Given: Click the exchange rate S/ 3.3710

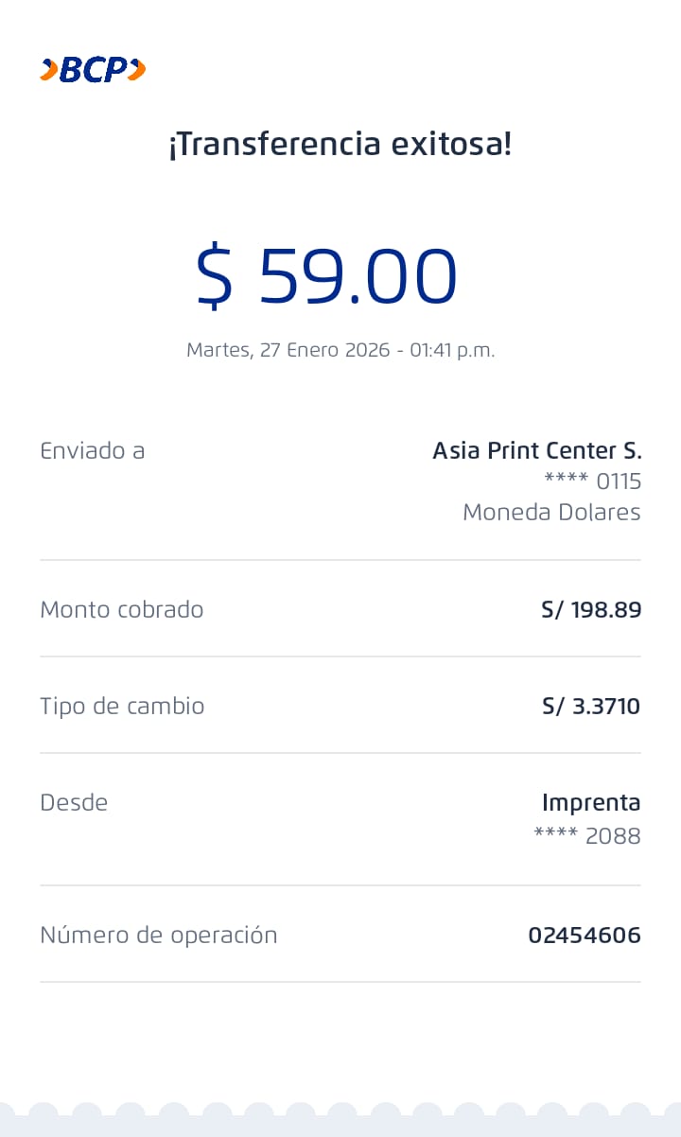Looking at the screenshot, I should click(591, 706).
